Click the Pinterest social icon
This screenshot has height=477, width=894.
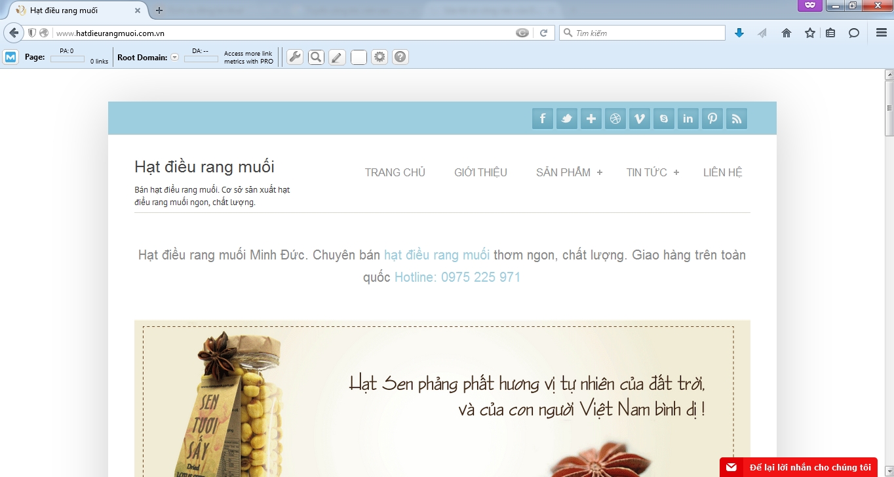pyautogui.click(x=712, y=119)
